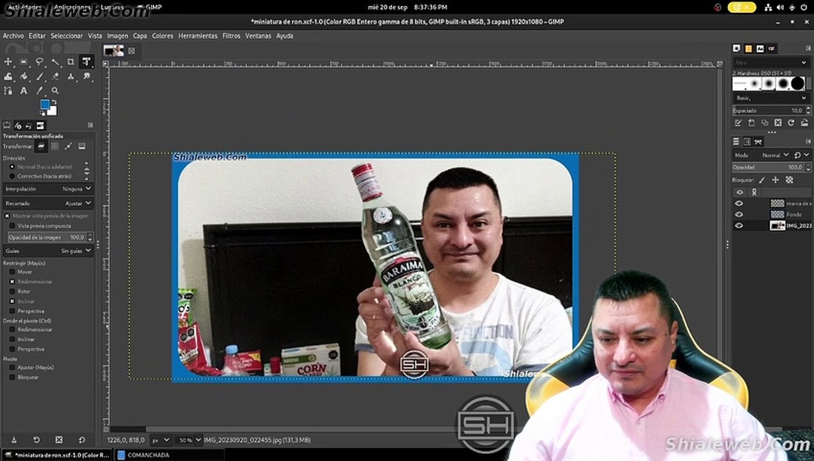Open the Guías dropdown
The width and height of the screenshot is (814, 461).
point(48,251)
